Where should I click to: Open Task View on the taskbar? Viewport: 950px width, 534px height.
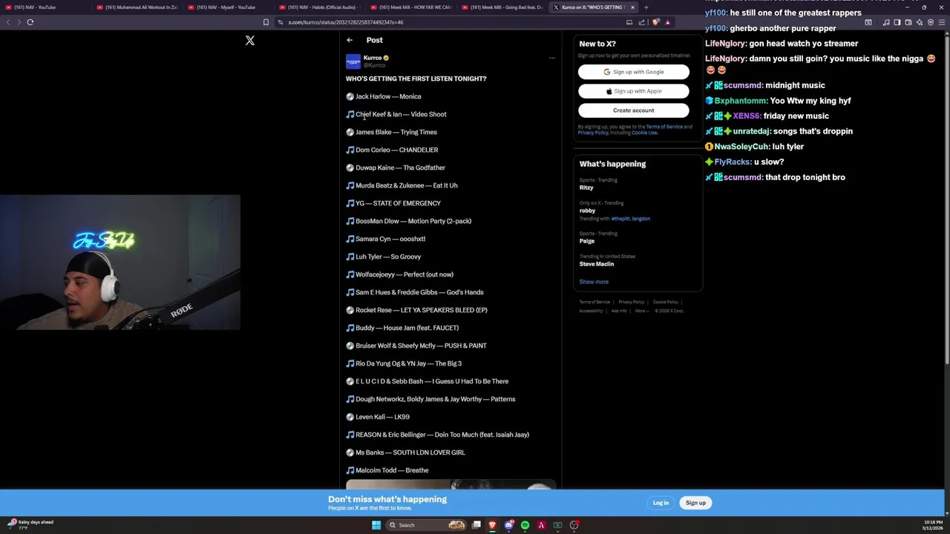[476, 525]
